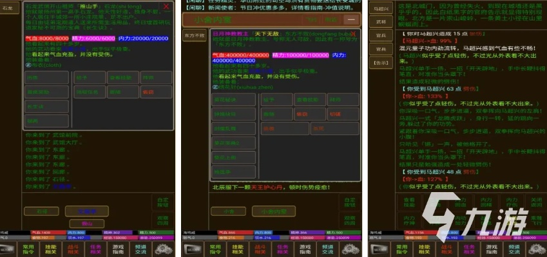
Task: Open 常用指令 tab in the right screenshot
Action: pos(401,249)
